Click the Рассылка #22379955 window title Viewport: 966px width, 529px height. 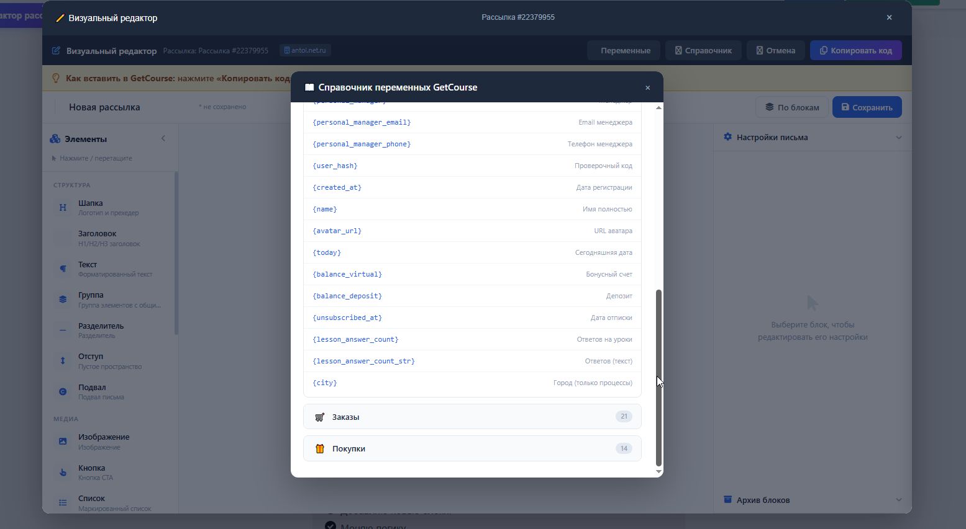518,17
